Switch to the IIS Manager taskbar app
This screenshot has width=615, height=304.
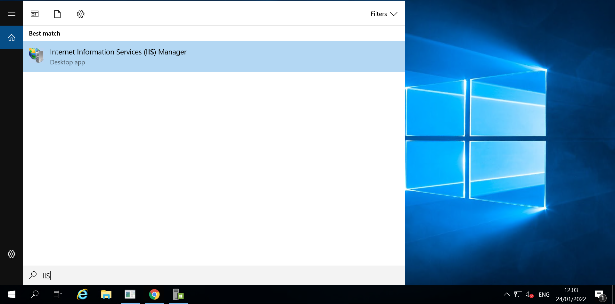(130, 294)
